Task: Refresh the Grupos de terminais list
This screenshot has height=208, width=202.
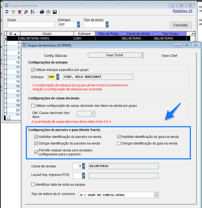Action: tap(7, 12)
